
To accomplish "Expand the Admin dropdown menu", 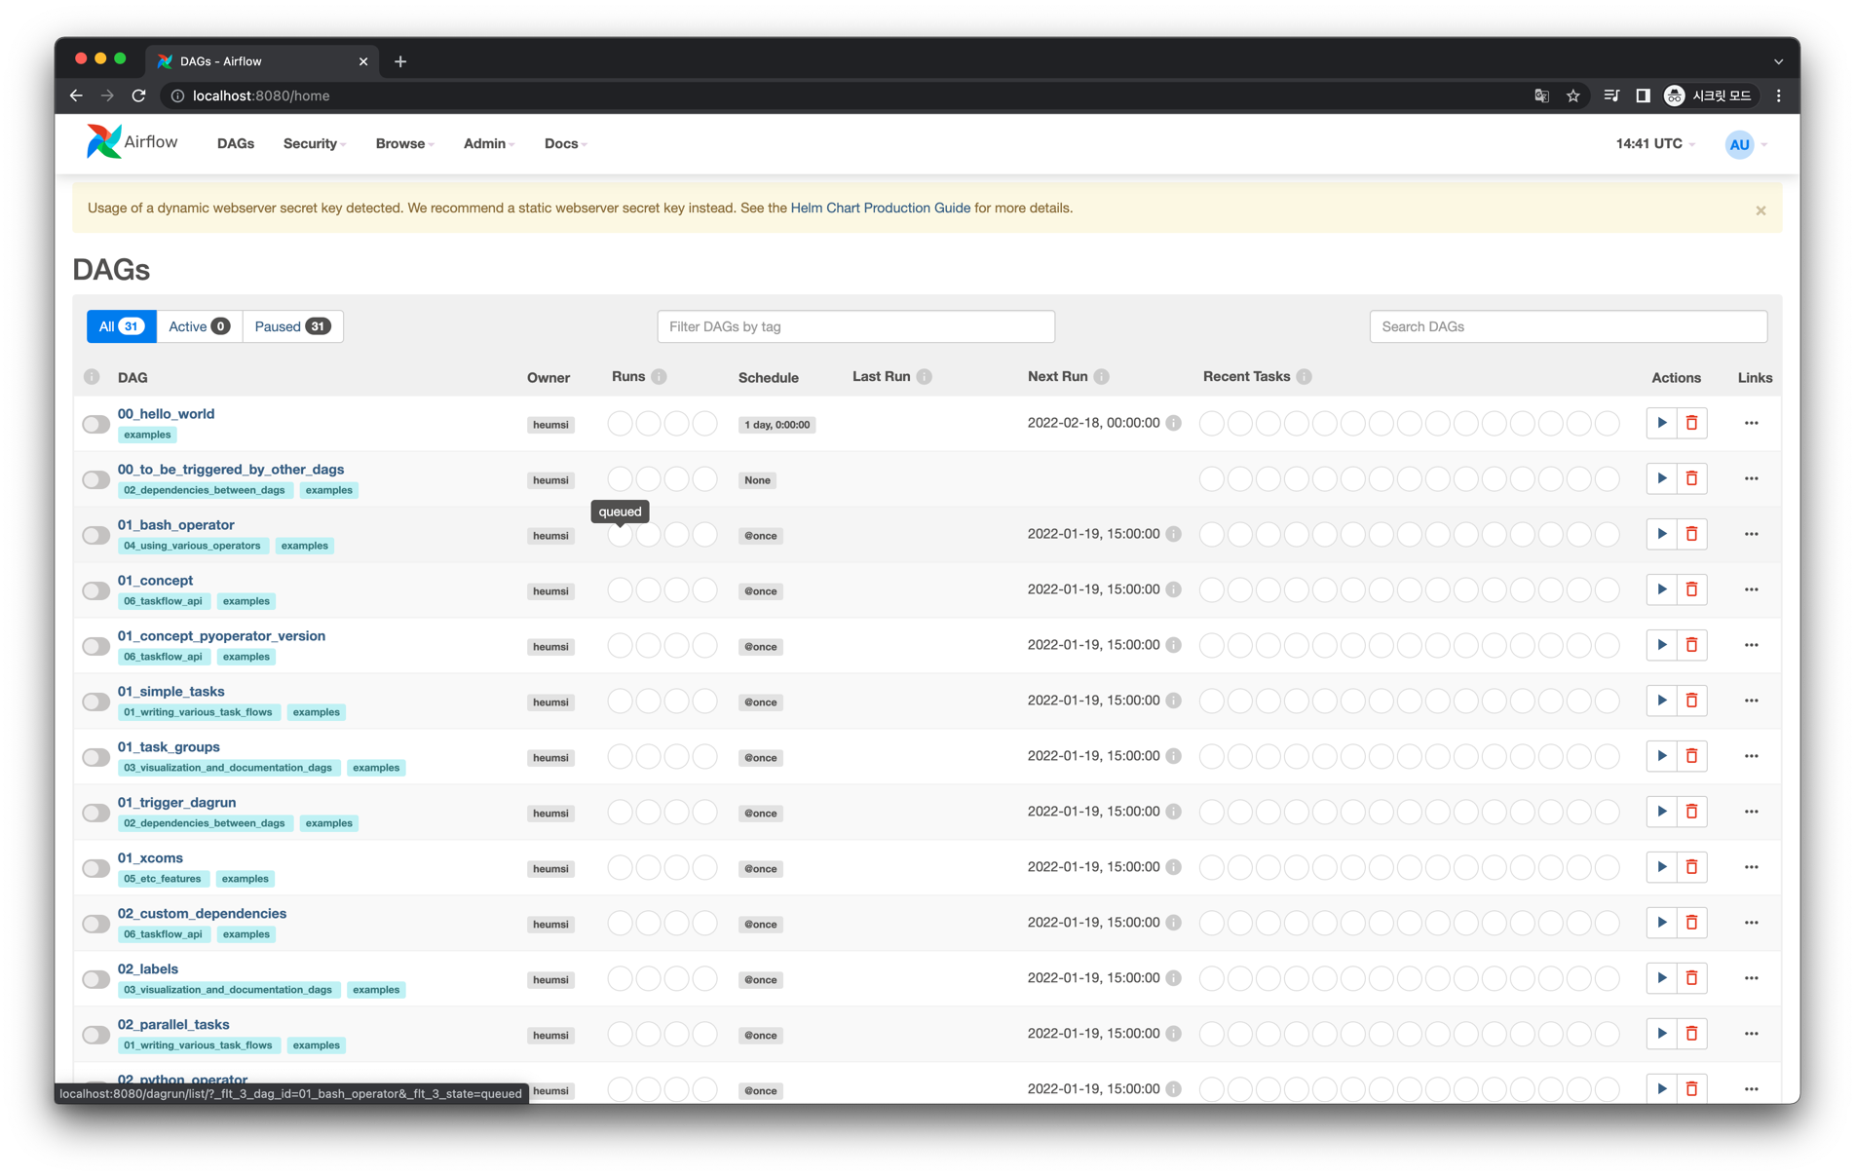I will click(489, 143).
